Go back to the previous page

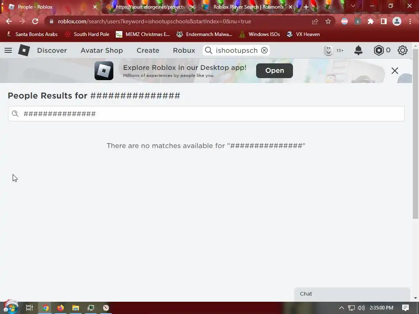pyautogui.click(x=9, y=21)
